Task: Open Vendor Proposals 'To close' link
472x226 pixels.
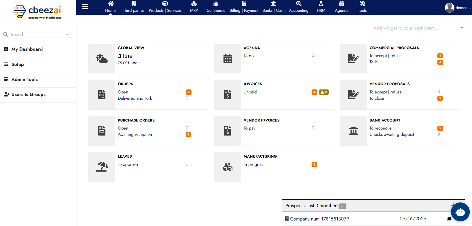Action: pos(377,98)
